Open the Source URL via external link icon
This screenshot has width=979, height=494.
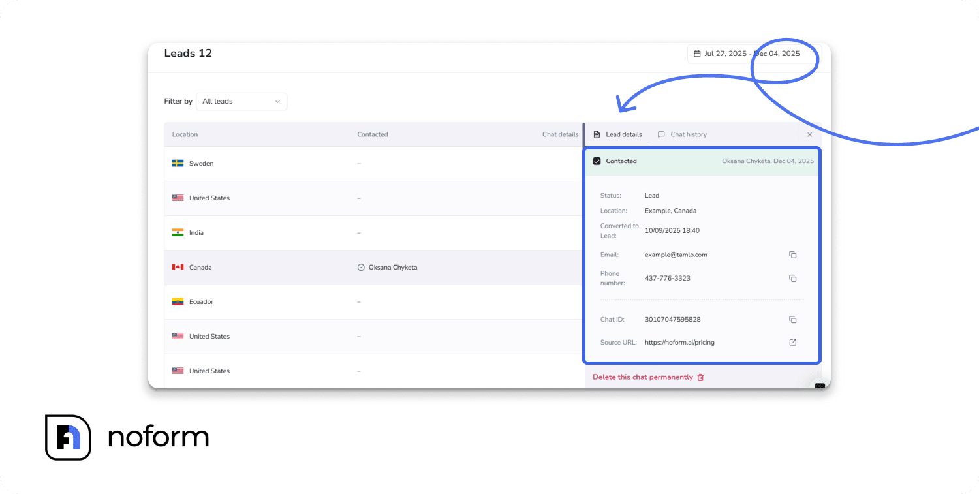[x=792, y=342]
